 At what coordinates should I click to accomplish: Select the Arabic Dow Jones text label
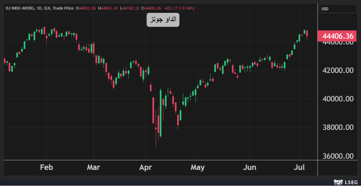[163, 20]
